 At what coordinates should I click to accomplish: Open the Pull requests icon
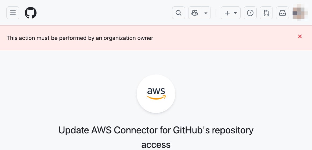tap(266, 13)
